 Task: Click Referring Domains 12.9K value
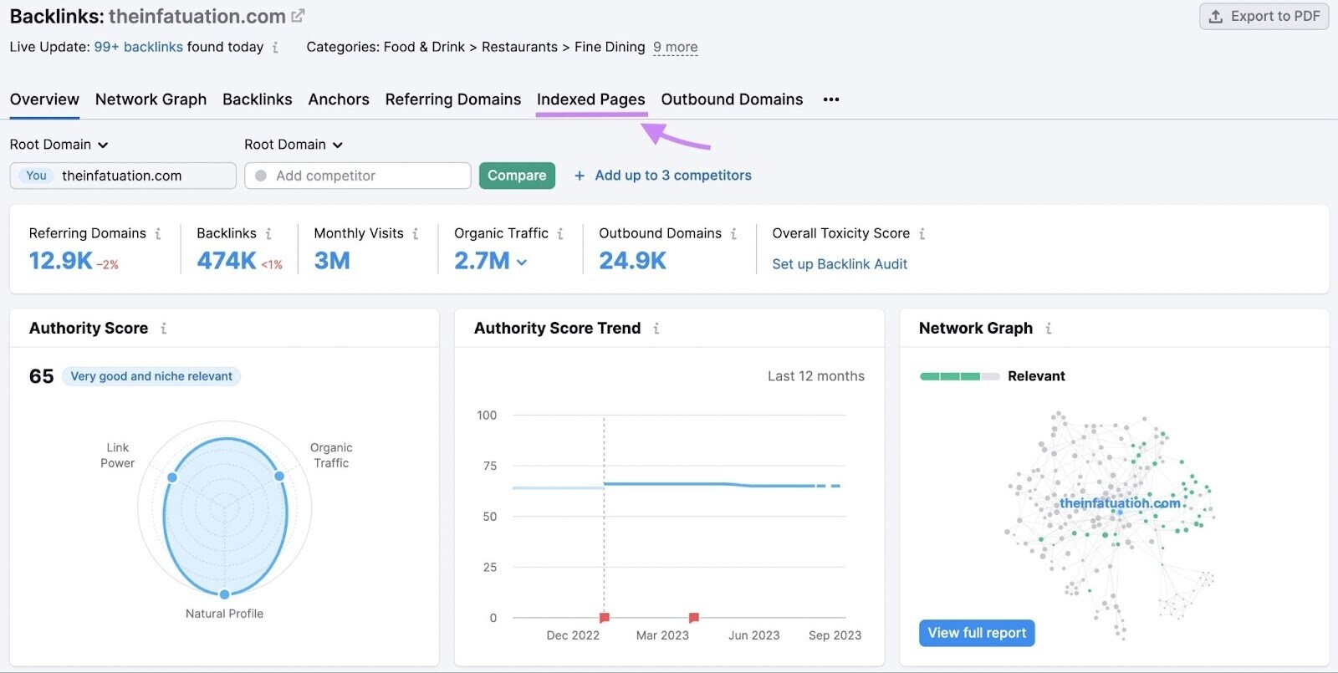(60, 261)
